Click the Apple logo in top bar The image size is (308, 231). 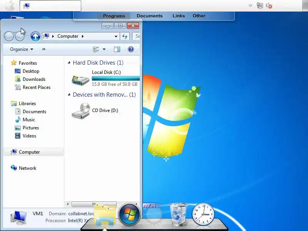[10, 5]
